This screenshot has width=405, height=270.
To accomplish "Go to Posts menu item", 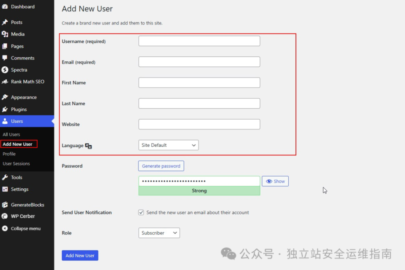I will tap(27, 22).
